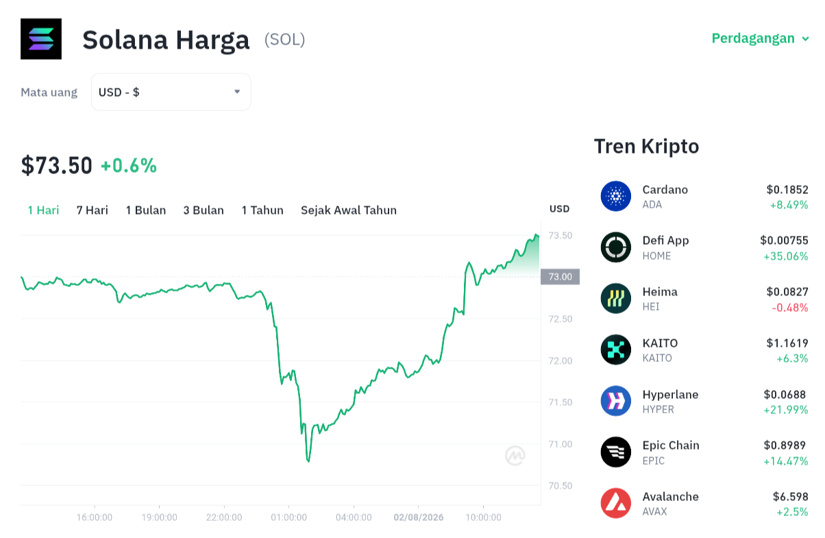Image resolution: width=825 pixels, height=538 pixels.
Task: Click the Epic Chain coin icon
Action: click(x=616, y=452)
